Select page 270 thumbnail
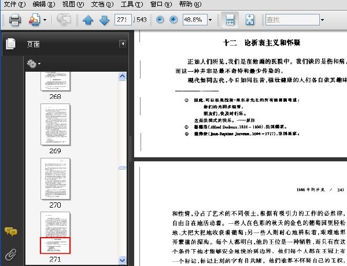Image resolution: width=347 pixels, height=266 pixels. point(56,179)
